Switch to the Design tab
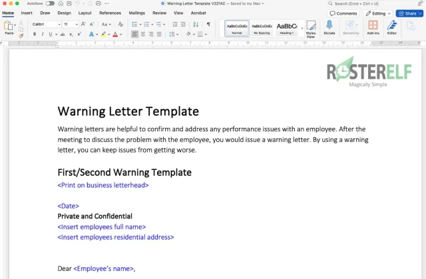The image size is (426, 279). 64,13
